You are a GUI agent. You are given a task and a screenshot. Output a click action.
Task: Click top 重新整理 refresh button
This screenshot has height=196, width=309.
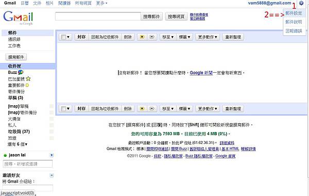(x=233, y=37)
